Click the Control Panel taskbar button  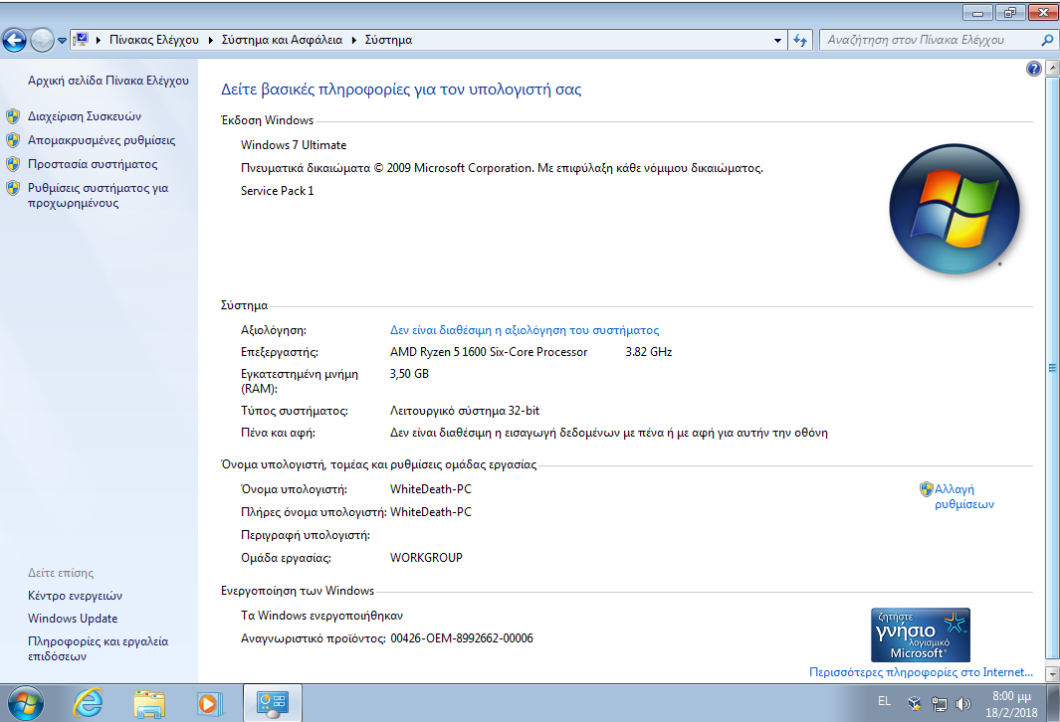click(273, 703)
